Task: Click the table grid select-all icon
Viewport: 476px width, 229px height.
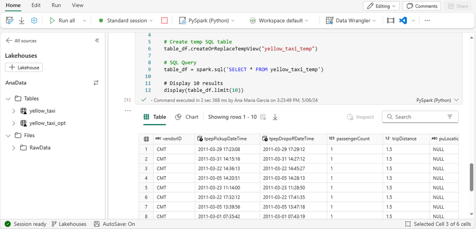Action: coord(146,139)
